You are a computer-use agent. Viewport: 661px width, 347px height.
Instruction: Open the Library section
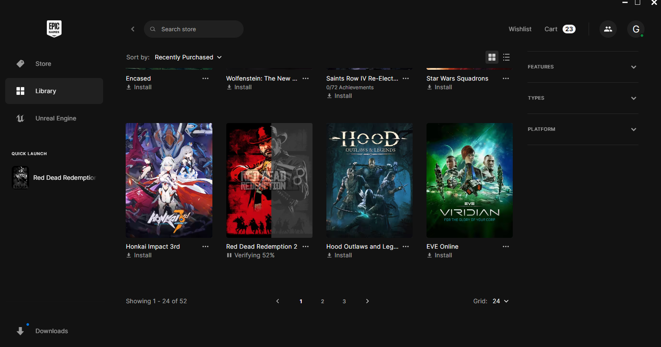point(54,91)
